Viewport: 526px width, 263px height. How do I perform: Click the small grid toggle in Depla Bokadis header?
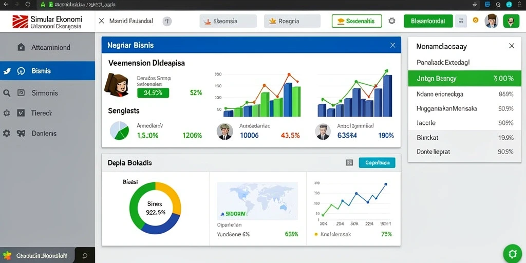(x=349, y=163)
